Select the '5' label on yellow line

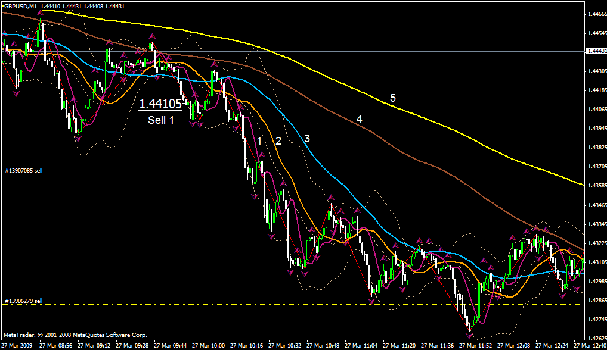(392, 98)
